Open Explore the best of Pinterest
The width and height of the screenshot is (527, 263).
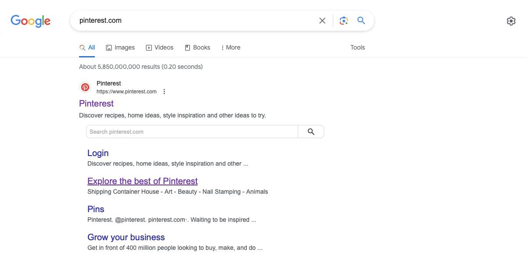142,181
